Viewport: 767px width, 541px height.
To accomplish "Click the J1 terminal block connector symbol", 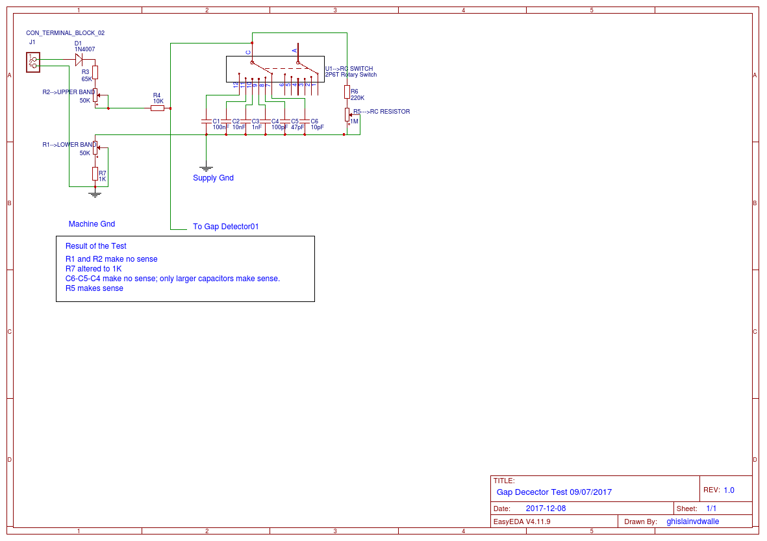I will coord(32,62).
